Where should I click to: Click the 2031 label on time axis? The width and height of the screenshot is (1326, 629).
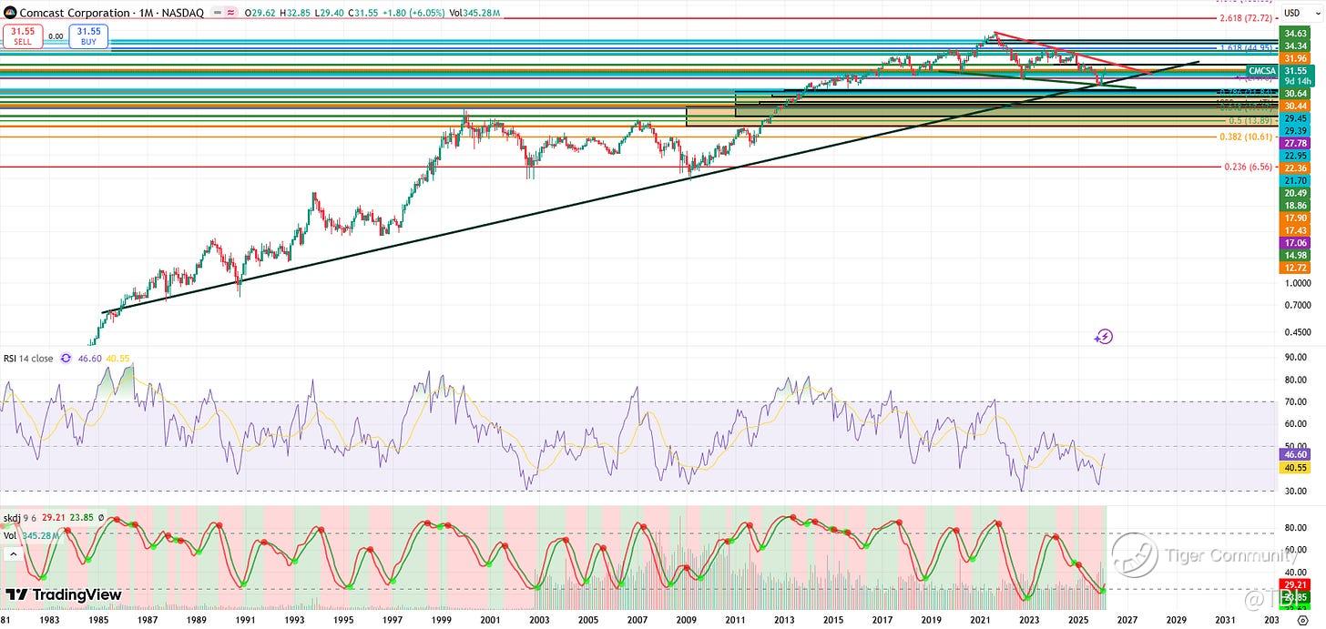1226,619
